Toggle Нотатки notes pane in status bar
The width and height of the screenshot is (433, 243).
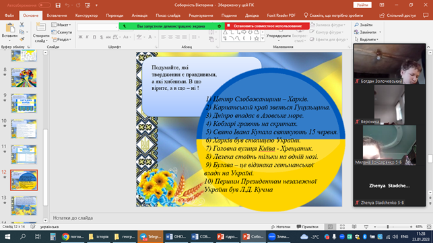281,227
